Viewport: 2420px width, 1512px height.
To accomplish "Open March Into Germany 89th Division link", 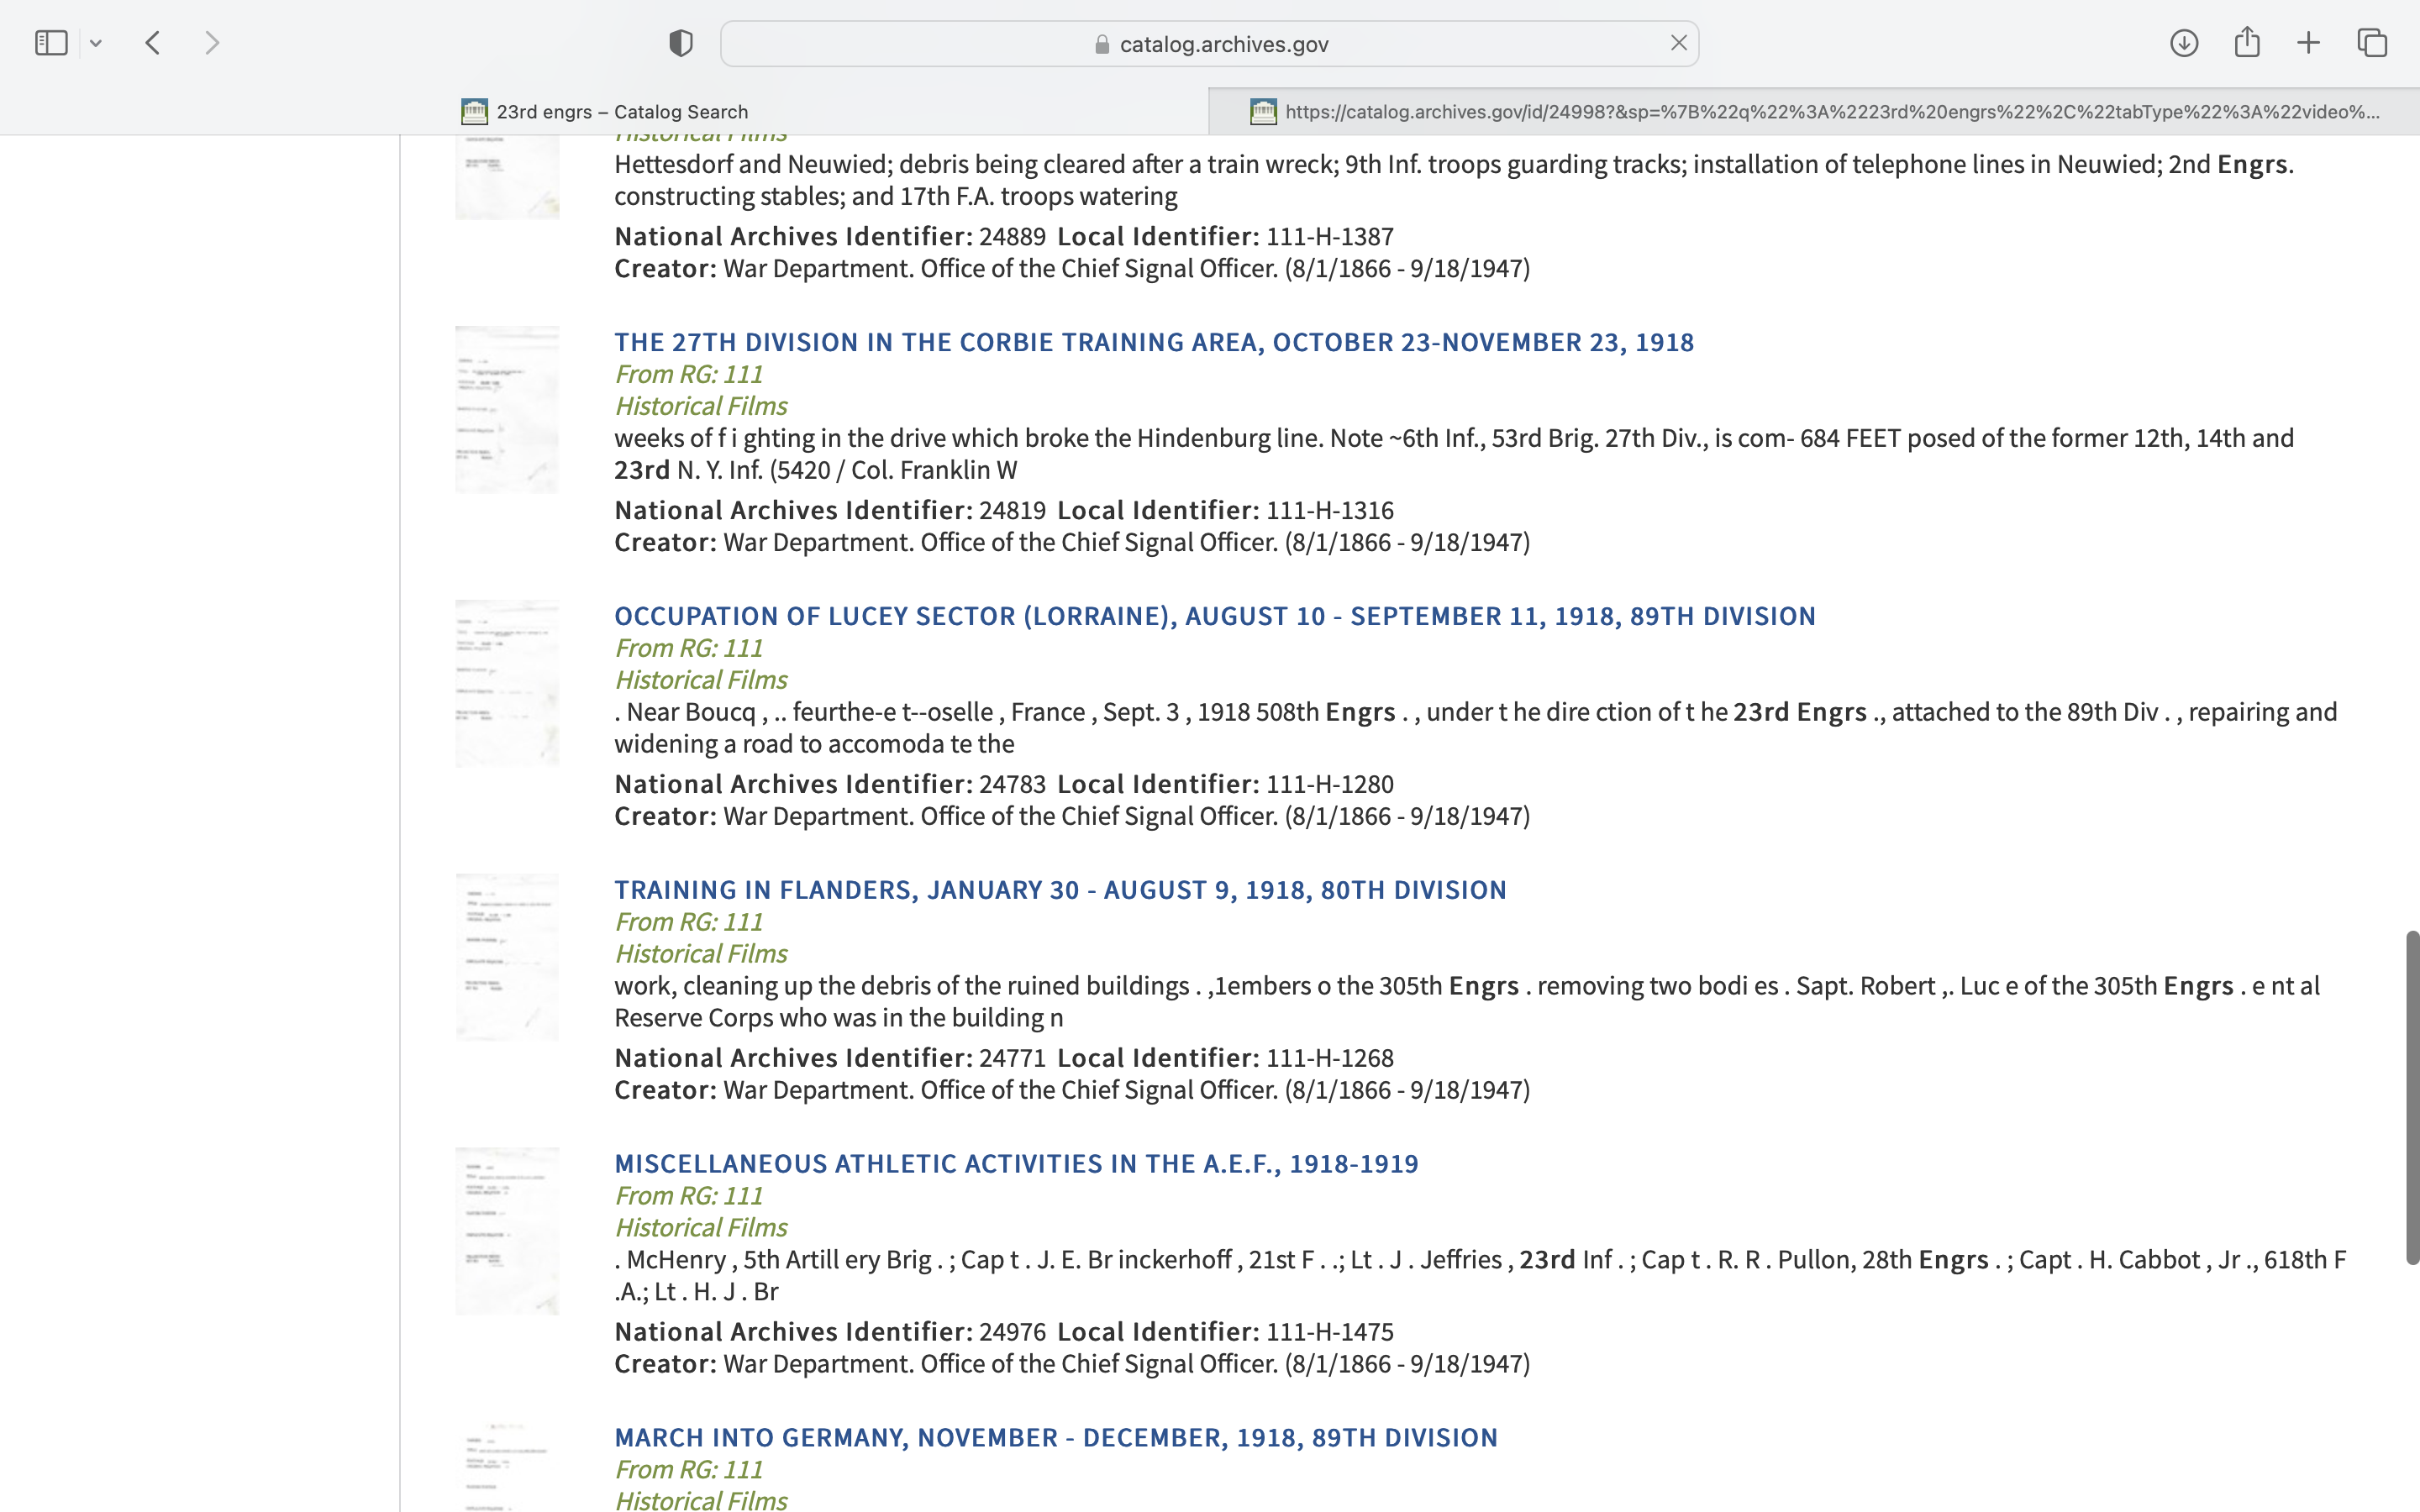I will [x=1055, y=1438].
